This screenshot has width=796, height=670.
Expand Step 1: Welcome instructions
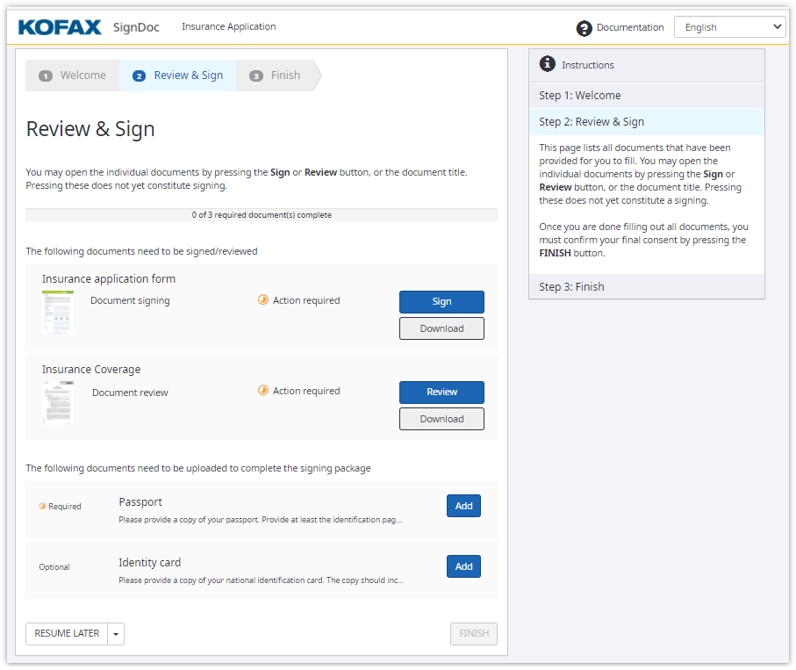point(647,96)
